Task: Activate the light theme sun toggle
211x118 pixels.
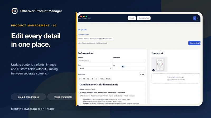Action: (x=195, y=18)
